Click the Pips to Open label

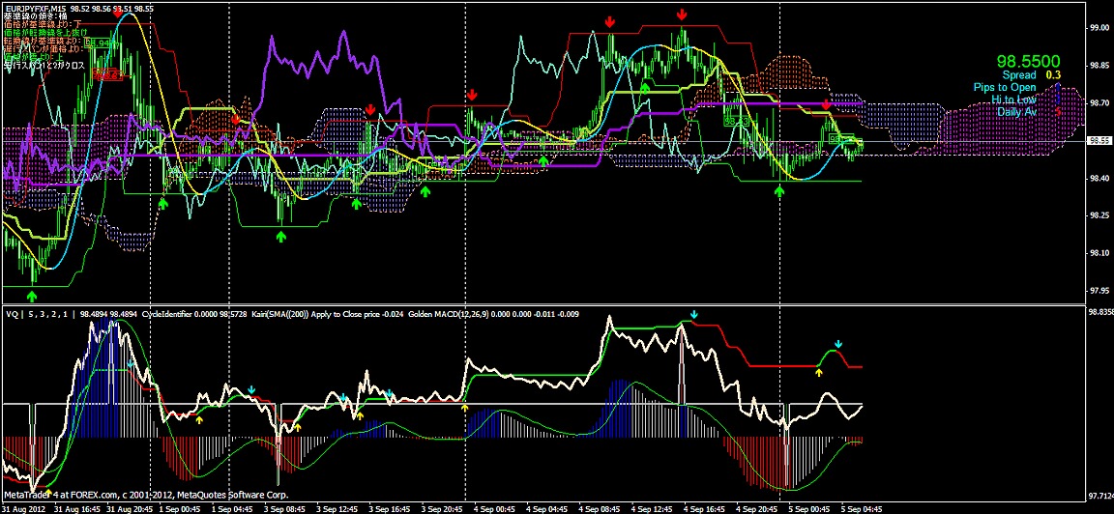pos(1003,87)
